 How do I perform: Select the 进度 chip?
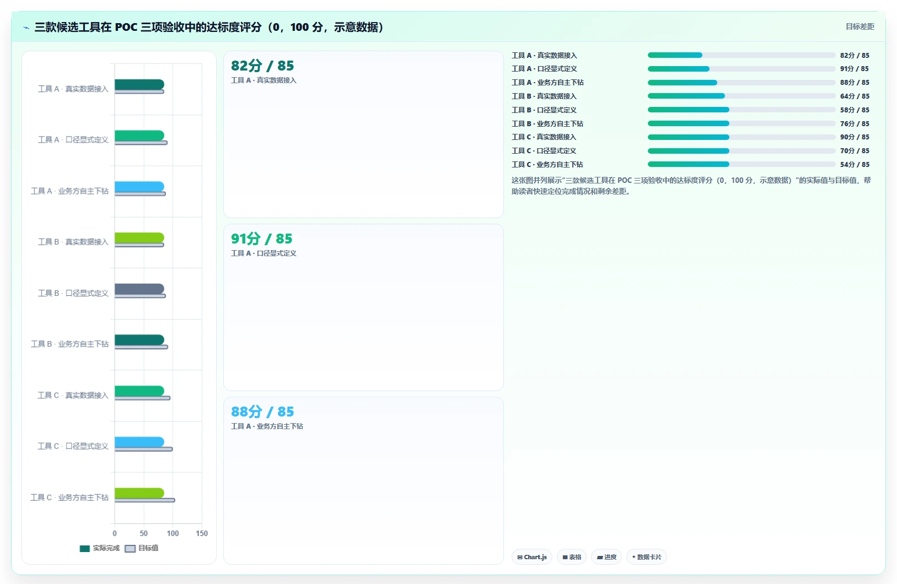tap(606, 557)
